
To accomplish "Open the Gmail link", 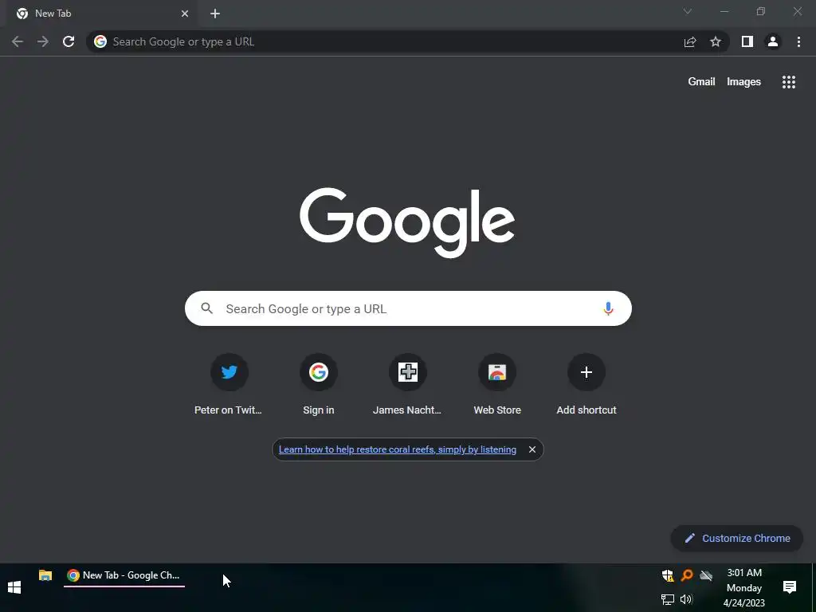I will point(701,82).
